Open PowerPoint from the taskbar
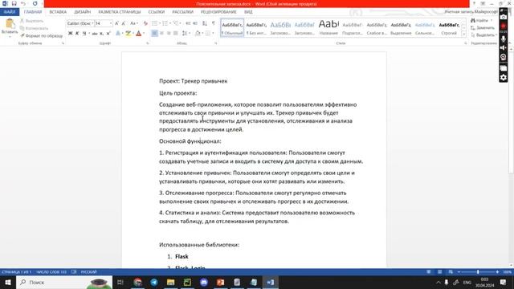The image size is (514, 289). [220, 282]
